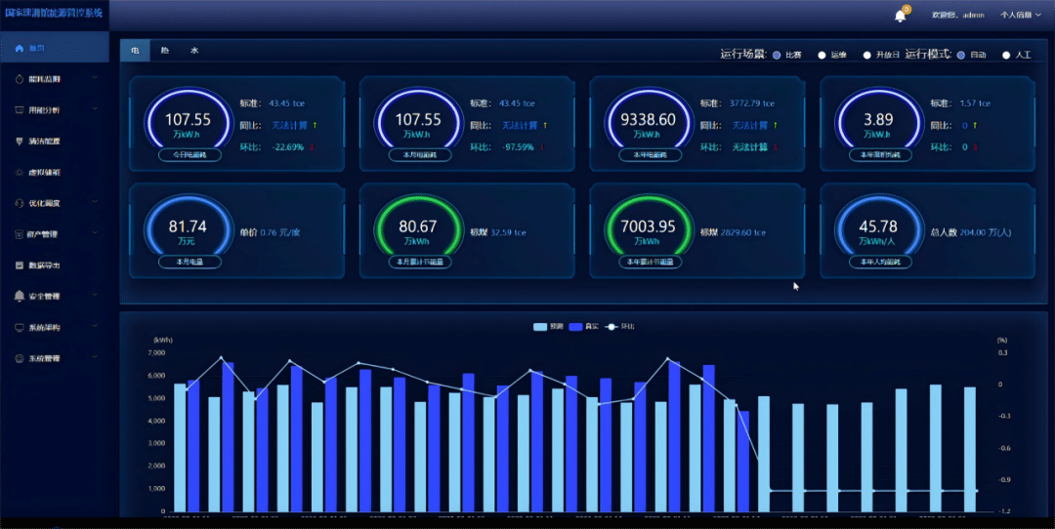This screenshot has width=1055, height=529.
Task: Open 清洁能源 in the sidebar
Action: pyautogui.click(x=44, y=142)
